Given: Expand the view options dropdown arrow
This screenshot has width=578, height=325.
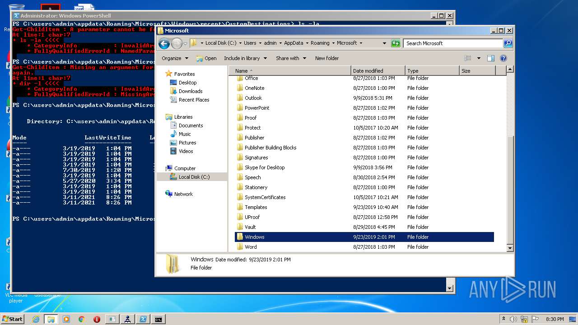Looking at the screenshot, I should (x=479, y=58).
